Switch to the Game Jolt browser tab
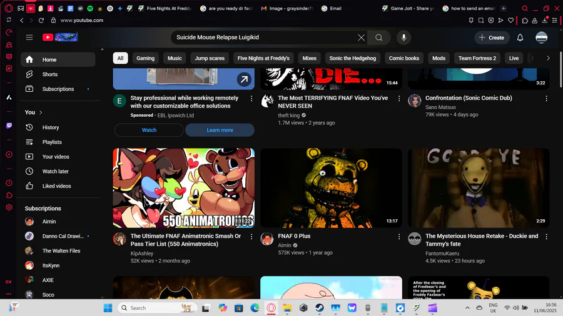Screen dimensions: 563x316 tap(408, 8)
